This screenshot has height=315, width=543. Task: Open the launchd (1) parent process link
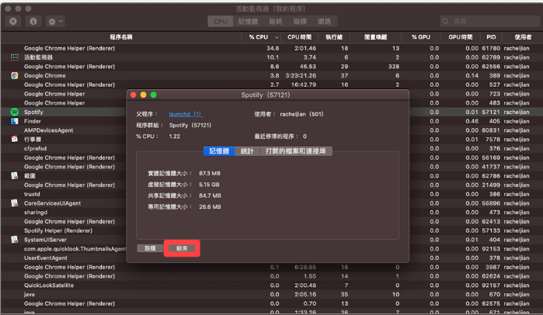[x=186, y=114]
